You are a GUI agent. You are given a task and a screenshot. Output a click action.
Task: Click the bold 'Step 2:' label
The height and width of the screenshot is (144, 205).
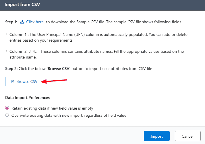click(x=11, y=69)
